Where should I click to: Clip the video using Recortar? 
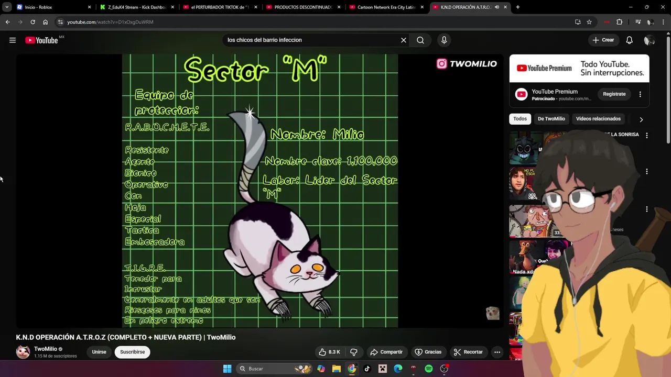pyautogui.click(x=468, y=352)
